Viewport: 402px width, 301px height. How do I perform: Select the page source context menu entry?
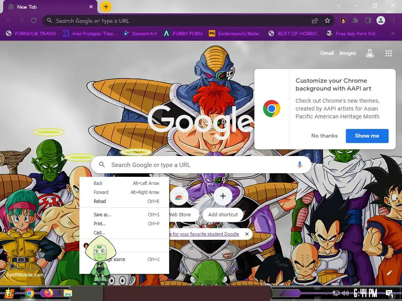124,259
